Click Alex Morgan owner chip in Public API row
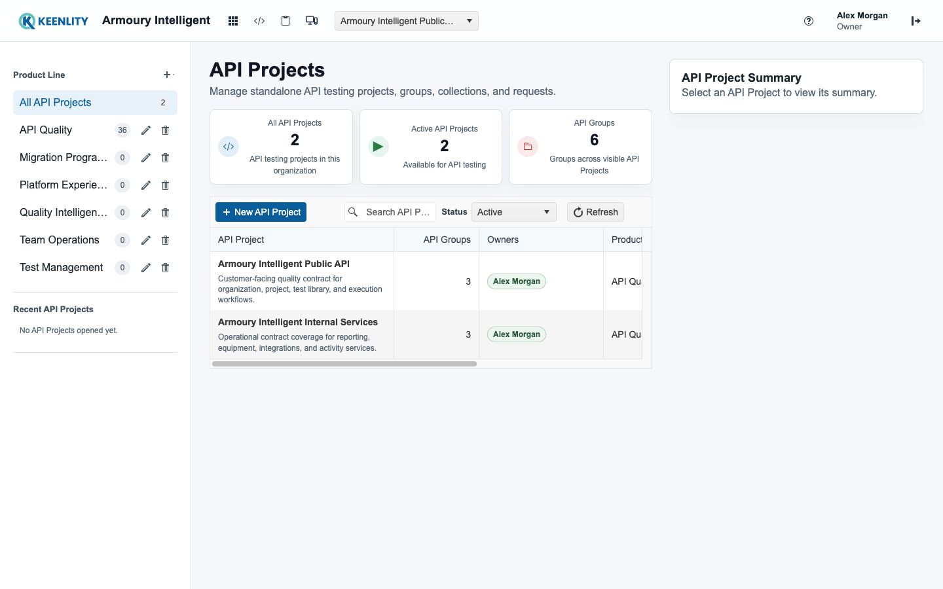This screenshot has height=589, width=943. (516, 281)
